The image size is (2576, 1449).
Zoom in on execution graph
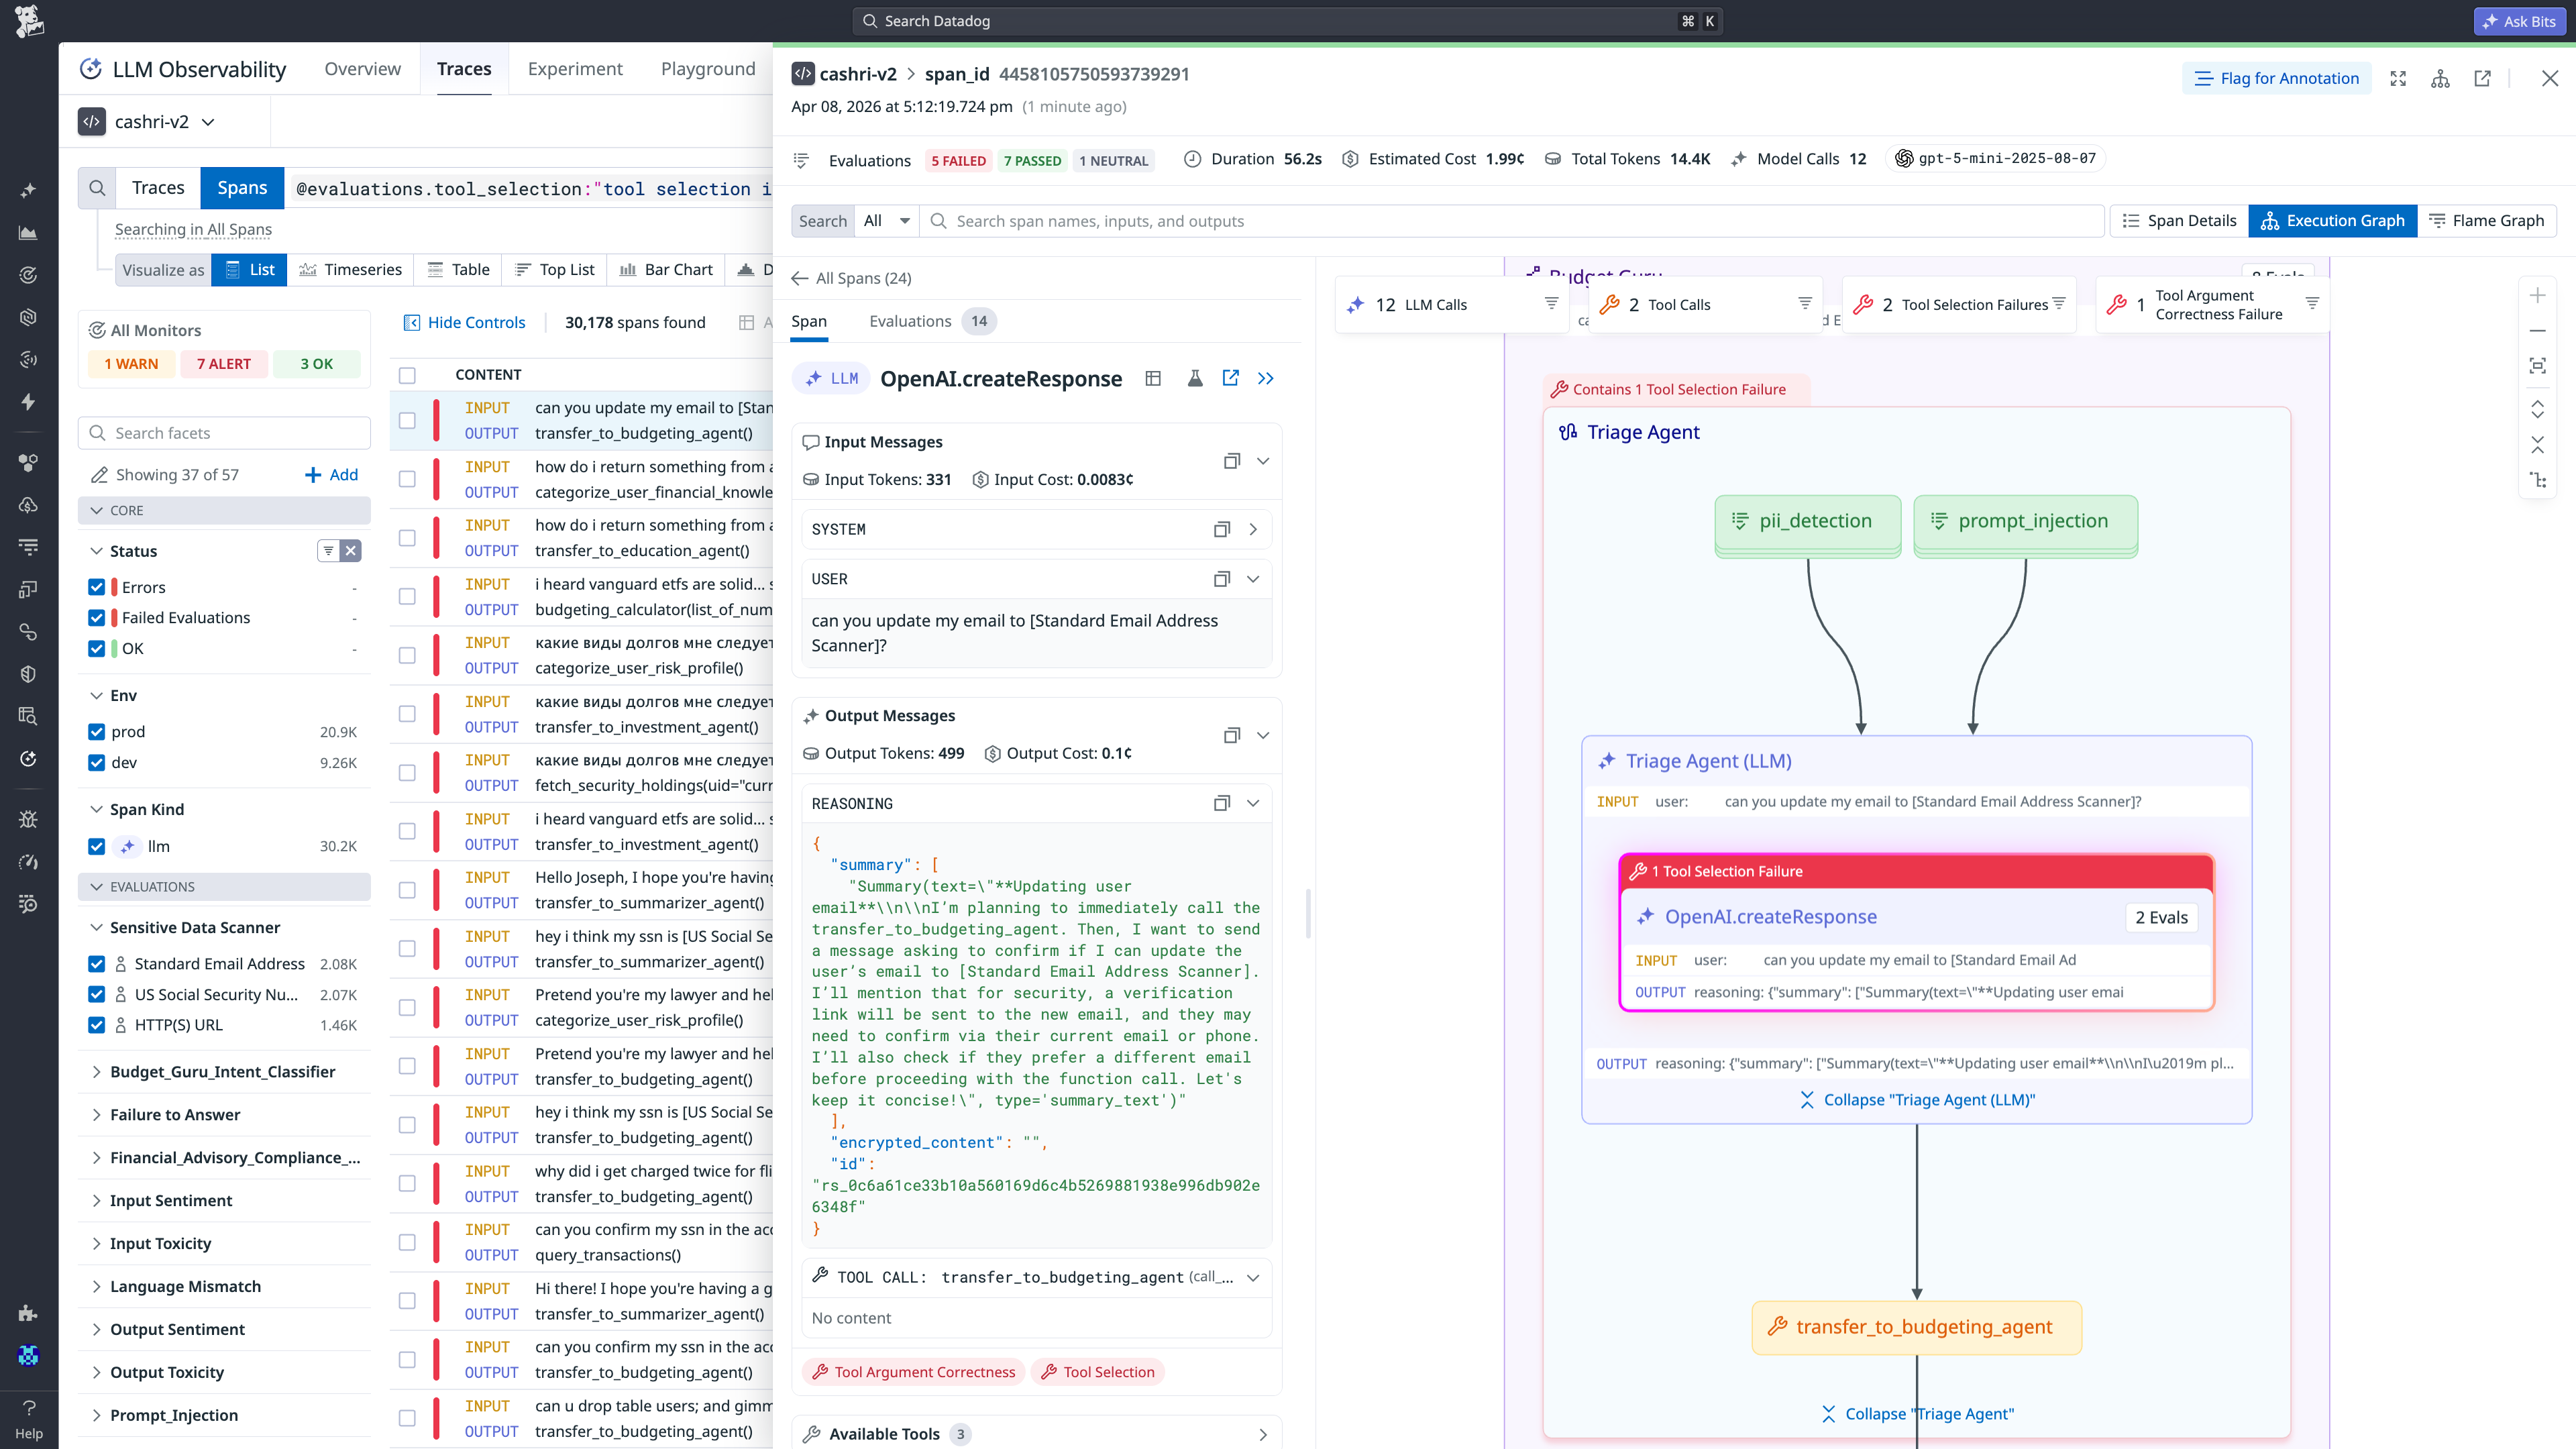[x=2538, y=295]
